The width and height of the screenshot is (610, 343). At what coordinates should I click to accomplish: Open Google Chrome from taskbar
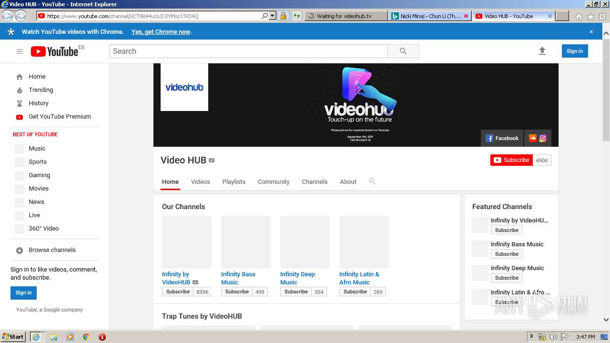click(x=86, y=337)
